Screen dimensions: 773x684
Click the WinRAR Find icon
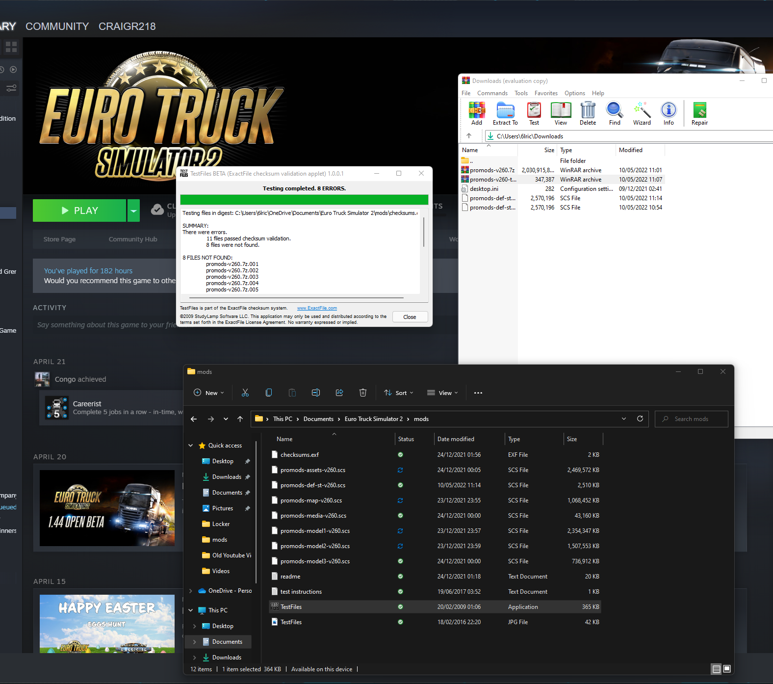(615, 114)
